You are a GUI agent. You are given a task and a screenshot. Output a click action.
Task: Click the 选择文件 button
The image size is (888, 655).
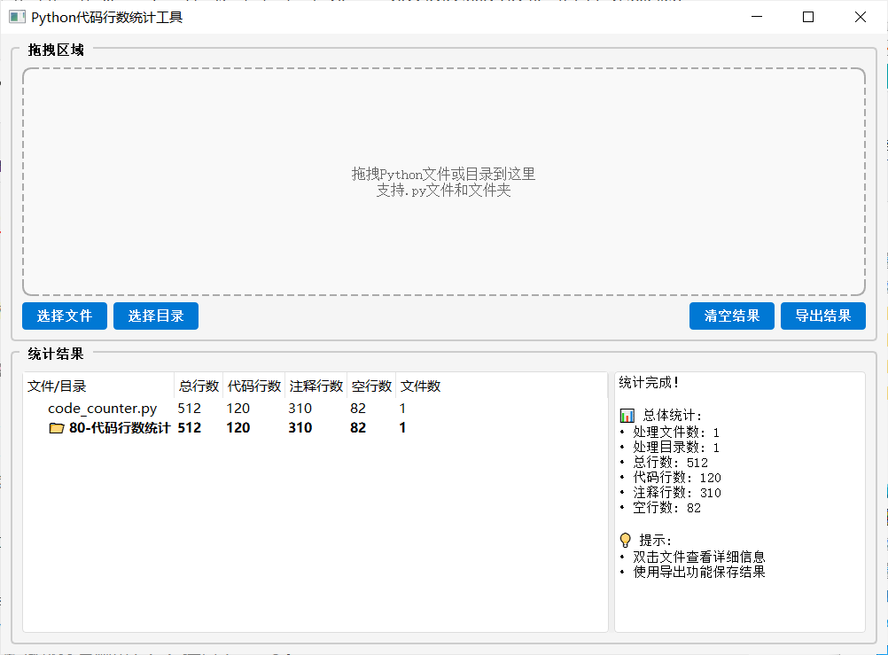[64, 316]
